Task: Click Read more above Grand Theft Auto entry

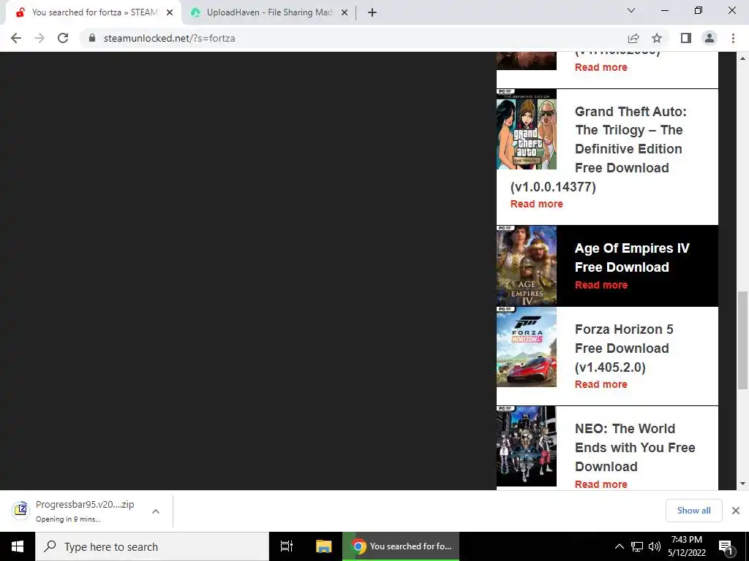Action: 601,67
